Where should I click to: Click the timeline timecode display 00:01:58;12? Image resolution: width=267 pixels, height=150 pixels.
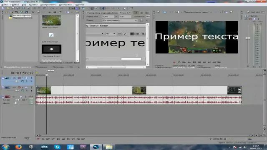click(x=22, y=73)
